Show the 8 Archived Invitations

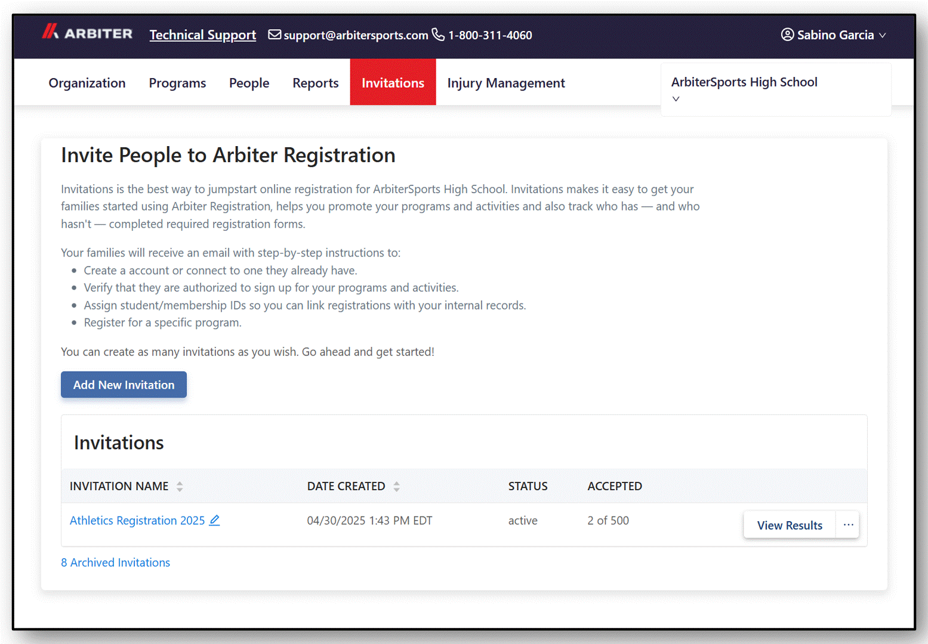[x=115, y=562]
